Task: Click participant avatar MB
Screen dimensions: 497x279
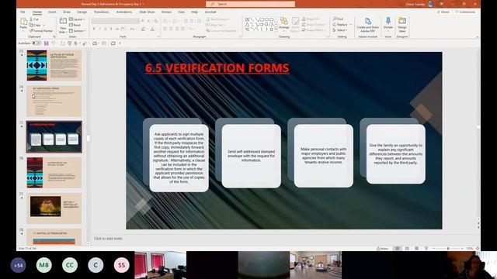Action: coord(44,265)
